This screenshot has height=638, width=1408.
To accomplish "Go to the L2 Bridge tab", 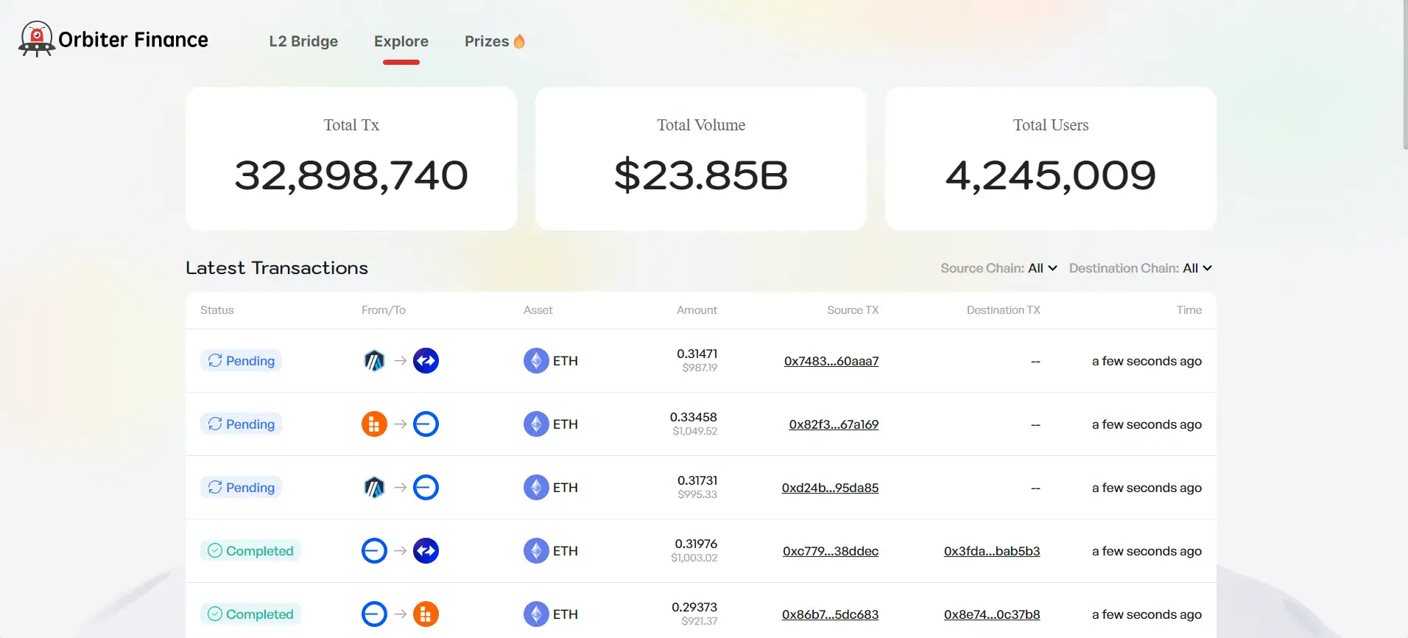I will coord(303,41).
